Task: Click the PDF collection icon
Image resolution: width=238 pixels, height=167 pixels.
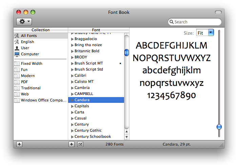Action: pyautogui.click(x=17, y=82)
